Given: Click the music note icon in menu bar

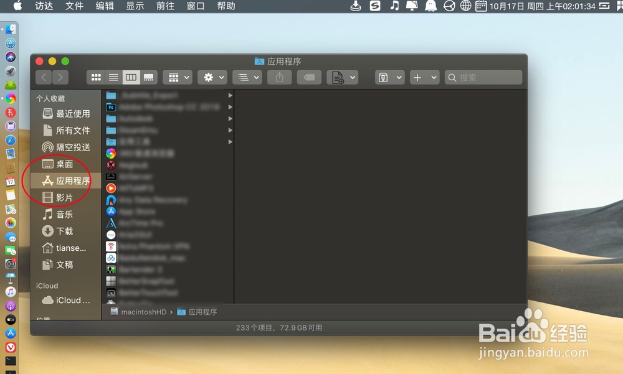Looking at the screenshot, I should point(394,6).
